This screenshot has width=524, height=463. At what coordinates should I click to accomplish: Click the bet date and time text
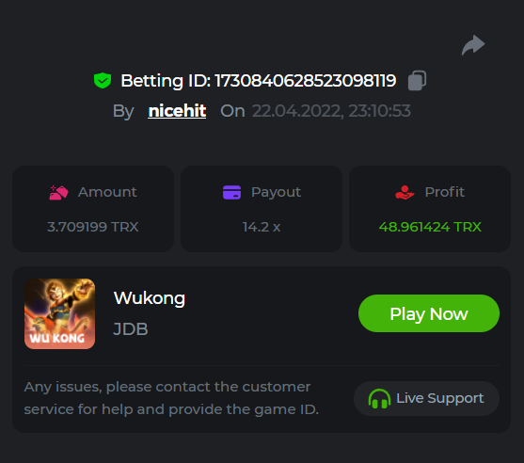click(331, 111)
